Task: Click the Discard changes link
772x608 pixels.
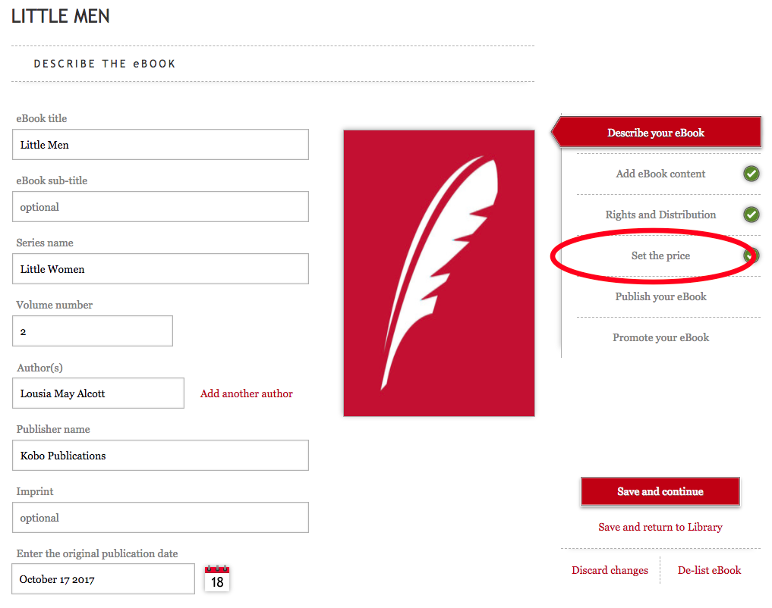Action: point(610,570)
